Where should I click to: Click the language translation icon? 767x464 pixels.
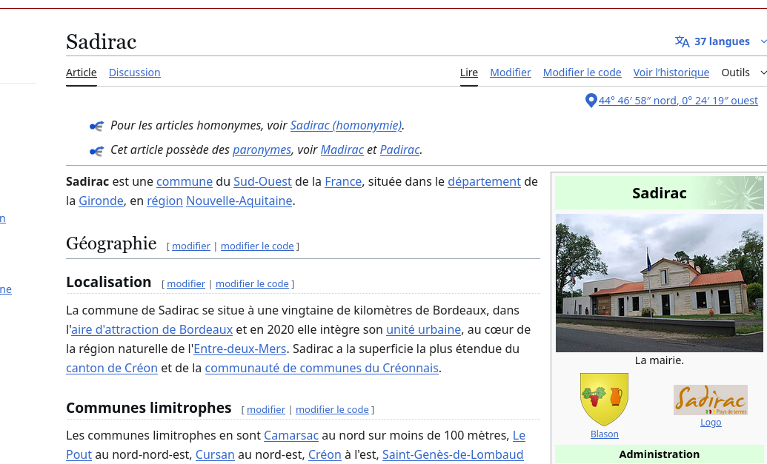[682, 41]
